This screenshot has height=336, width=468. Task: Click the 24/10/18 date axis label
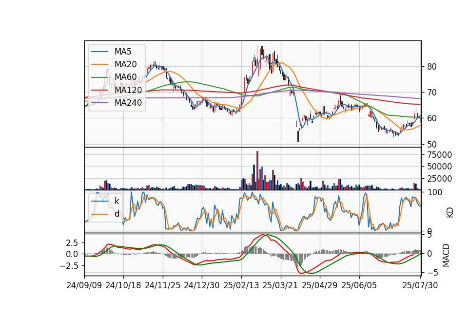point(123,285)
